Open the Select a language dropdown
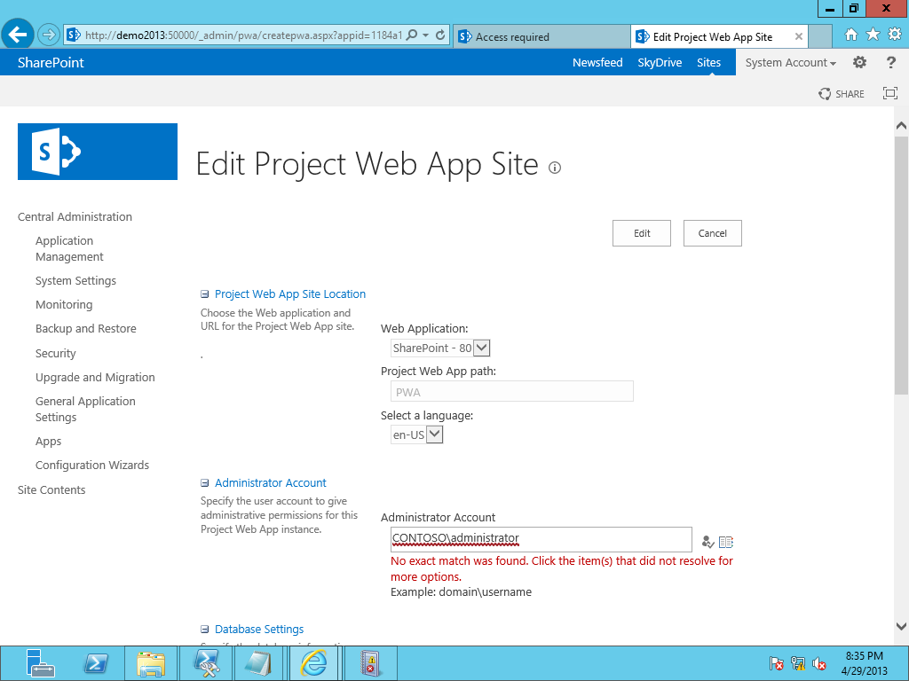909x681 pixels. click(x=417, y=434)
